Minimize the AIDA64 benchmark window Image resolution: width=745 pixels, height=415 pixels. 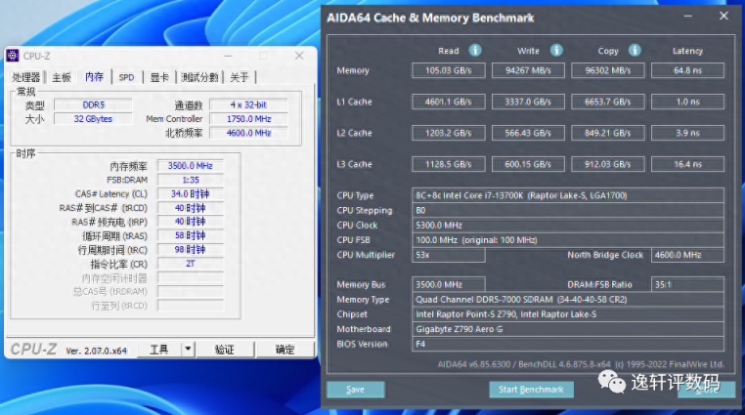pyautogui.click(x=687, y=17)
